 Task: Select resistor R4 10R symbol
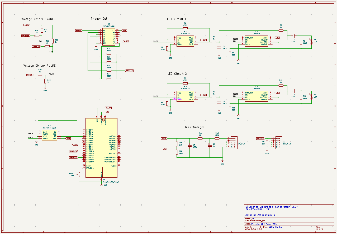coord(230,54)
